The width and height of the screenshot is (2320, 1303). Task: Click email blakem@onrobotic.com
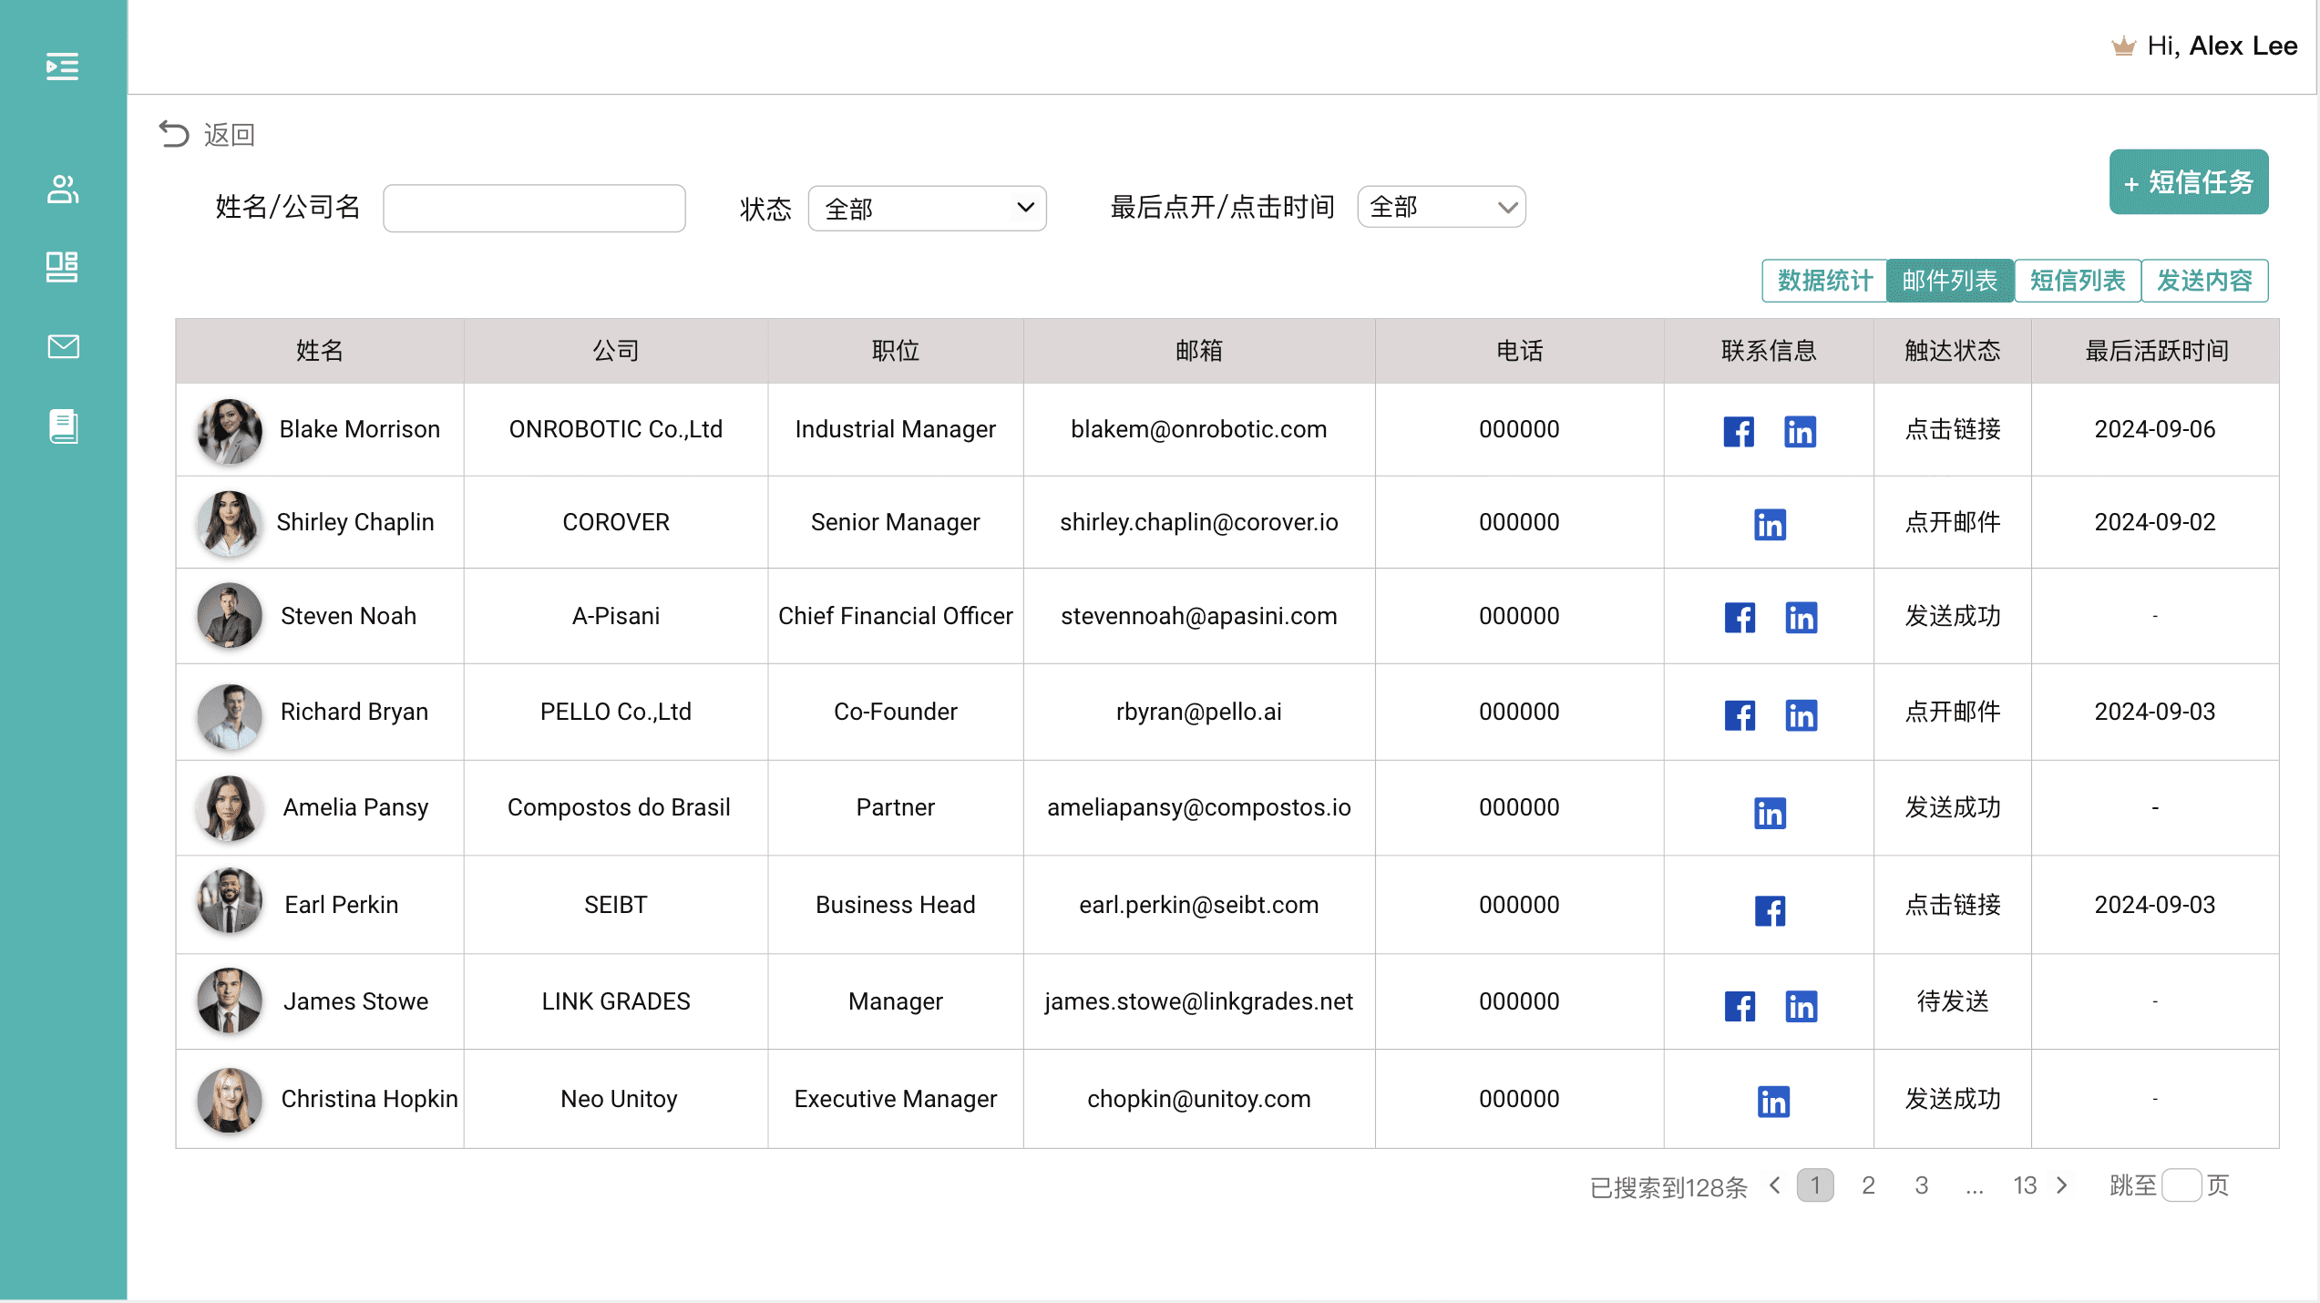[1198, 429]
